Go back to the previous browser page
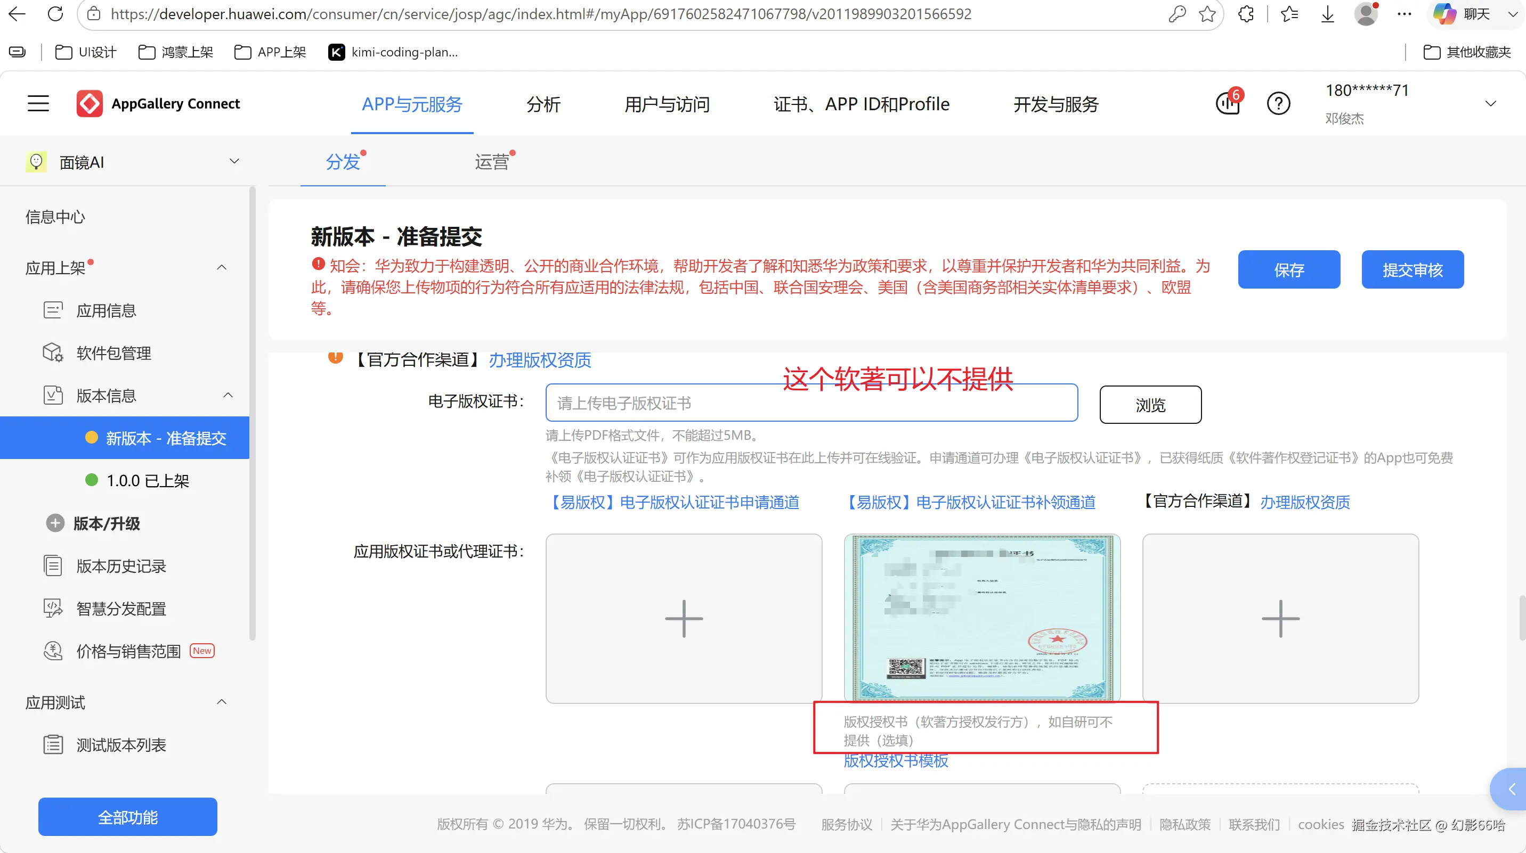Image resolution: width=1526 pixels, height=853 pixels. click(17, 14)
